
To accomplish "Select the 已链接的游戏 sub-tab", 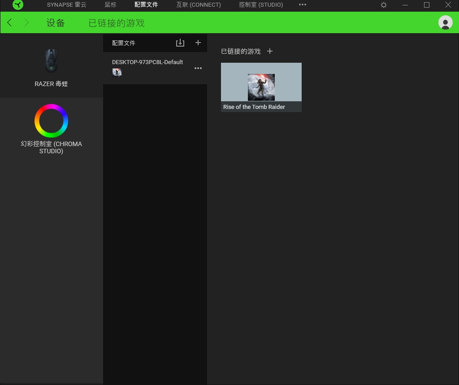I will coord(117,23).
